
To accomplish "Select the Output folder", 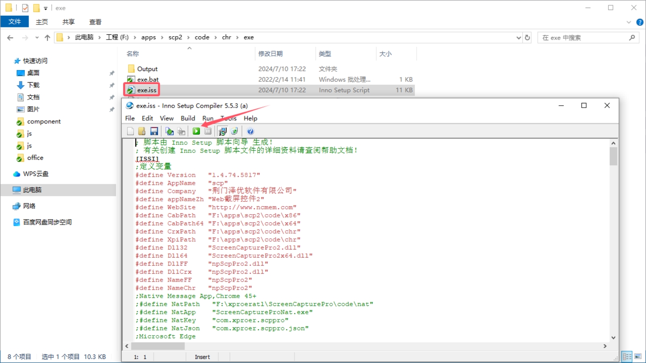I will click(147, 69).
